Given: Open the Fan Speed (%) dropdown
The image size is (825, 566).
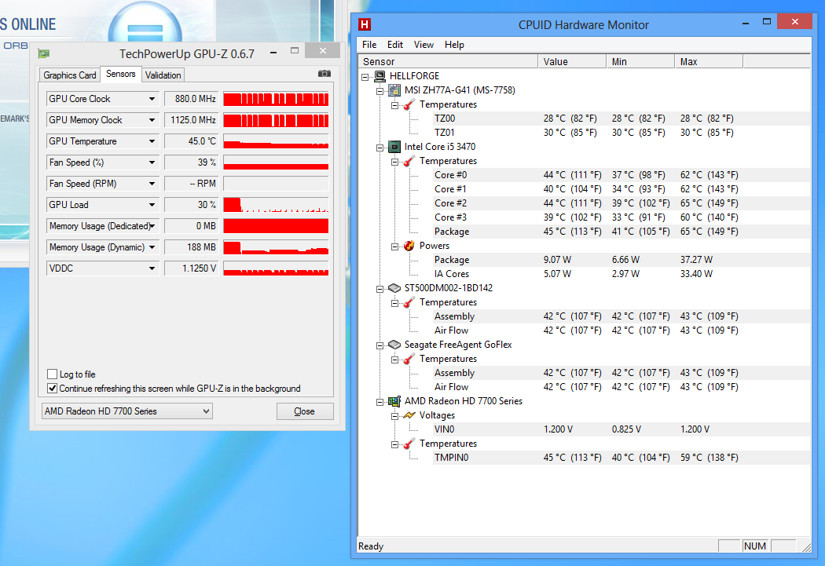Looking at the screenshot, I should point(152,162).
